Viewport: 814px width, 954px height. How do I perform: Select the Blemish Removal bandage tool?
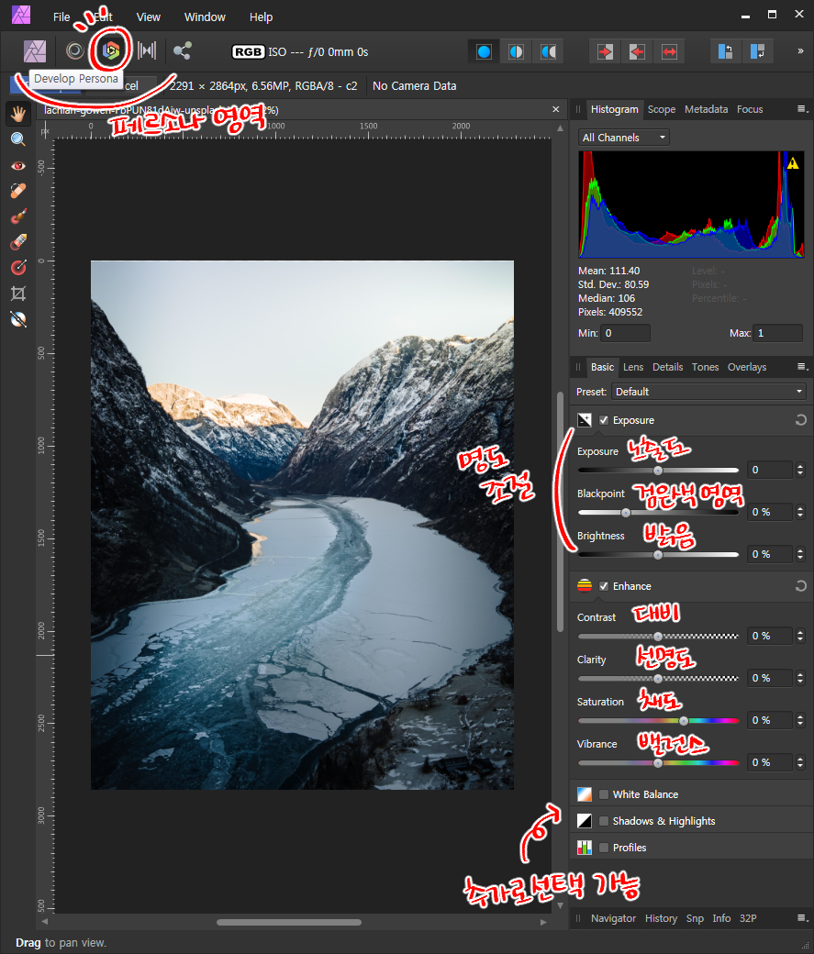tap(18, 191)
